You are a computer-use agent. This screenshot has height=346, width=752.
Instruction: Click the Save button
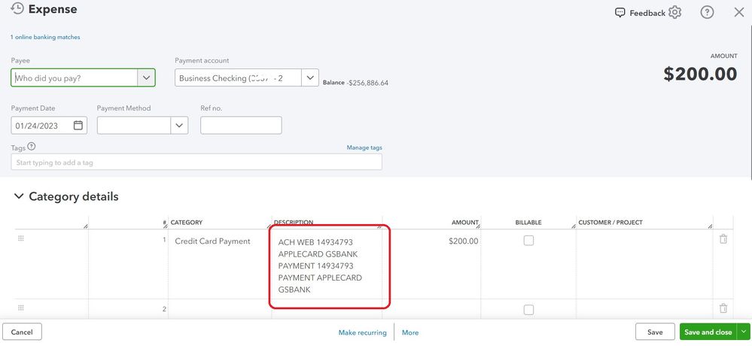click(x=655, y=332)
